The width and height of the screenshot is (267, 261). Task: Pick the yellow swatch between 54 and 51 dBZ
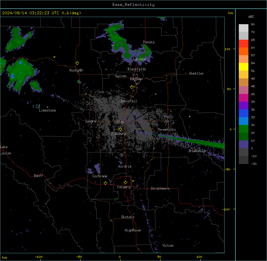[x=243, y=67]
